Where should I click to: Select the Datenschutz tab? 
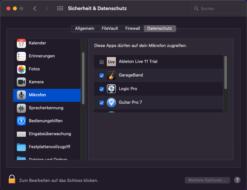click(x=160, y=29)
